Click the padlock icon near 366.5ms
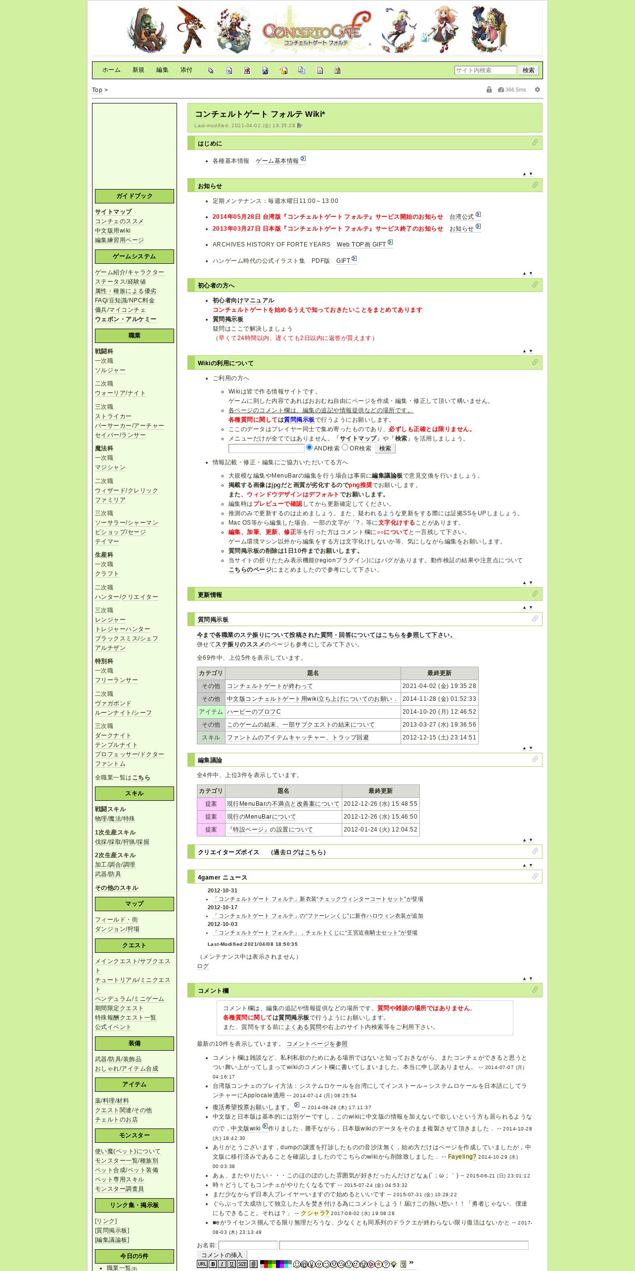 point(489,90)
